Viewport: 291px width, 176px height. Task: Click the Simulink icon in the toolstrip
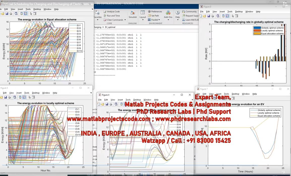(x=133, y=14)
